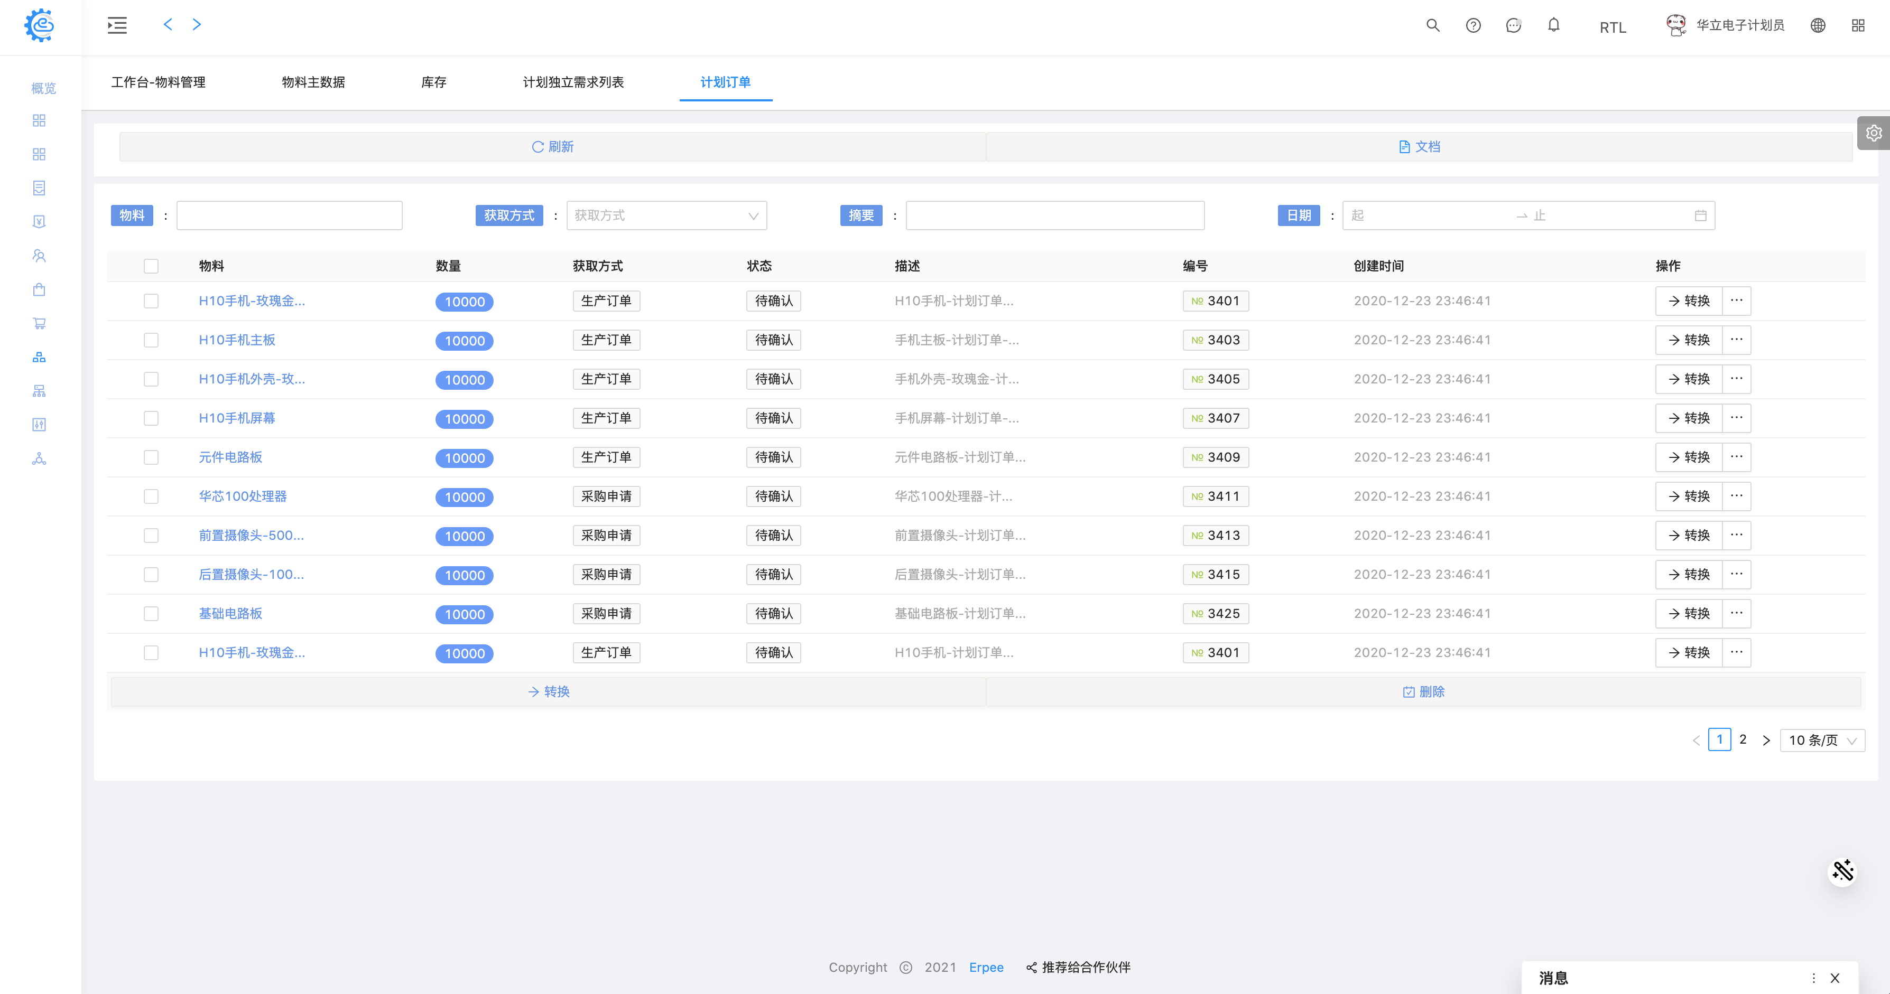Image resolution: width=1890 pixels, height=994 pixels.
Task: Switch to the 库存 tab
Action: click(433, 82)
